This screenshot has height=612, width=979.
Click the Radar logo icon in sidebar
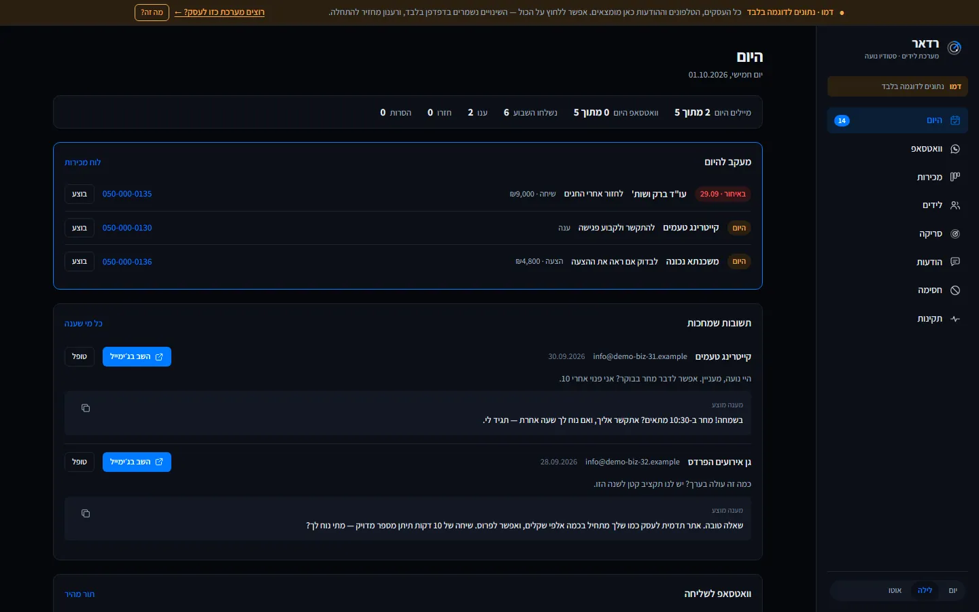pos(955,48)
